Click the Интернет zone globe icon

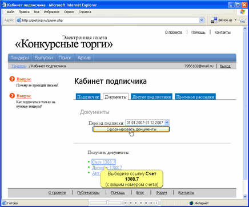[x=191, y=203]
